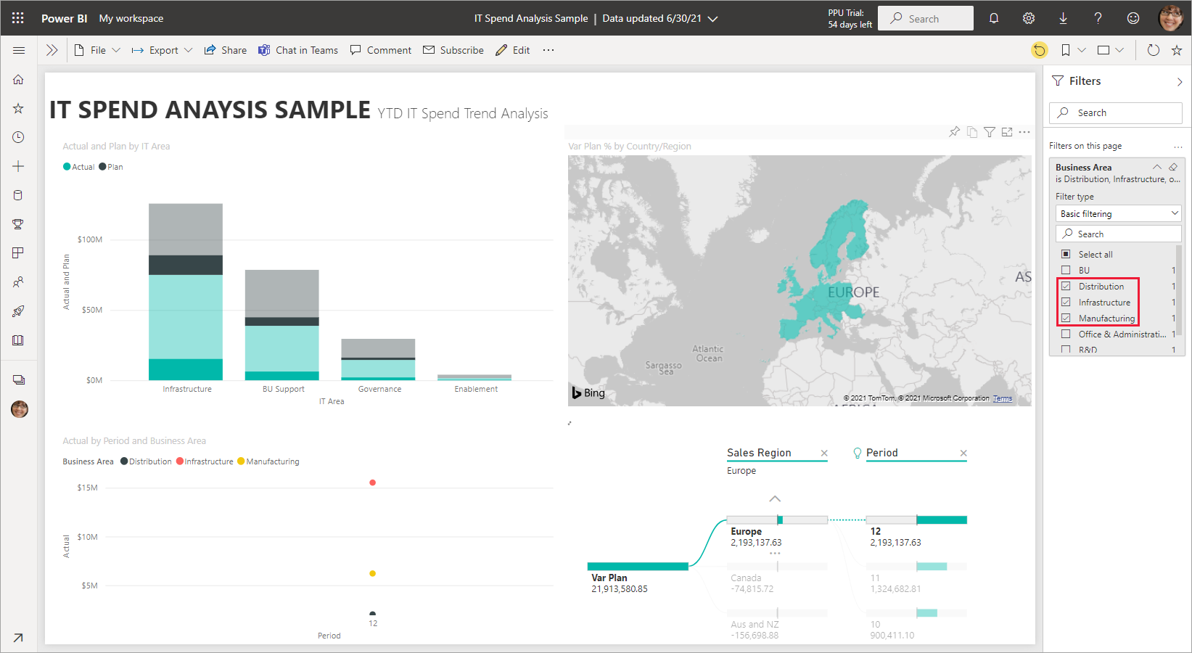This screenshot has height=653, width=1192.
Task: Click the reset to default yellow icon
Action: (x=1040, y=50)
